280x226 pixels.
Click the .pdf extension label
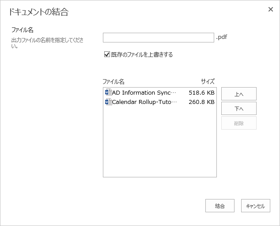click(222, 37)
